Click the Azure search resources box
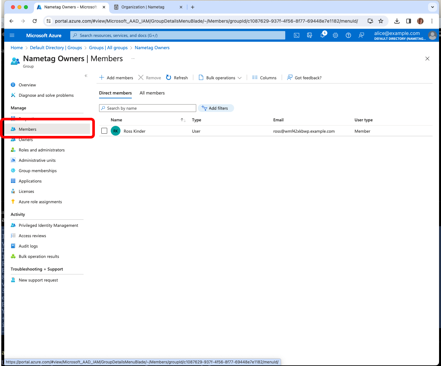Screen dimensions: 441x366 point(178,36)
